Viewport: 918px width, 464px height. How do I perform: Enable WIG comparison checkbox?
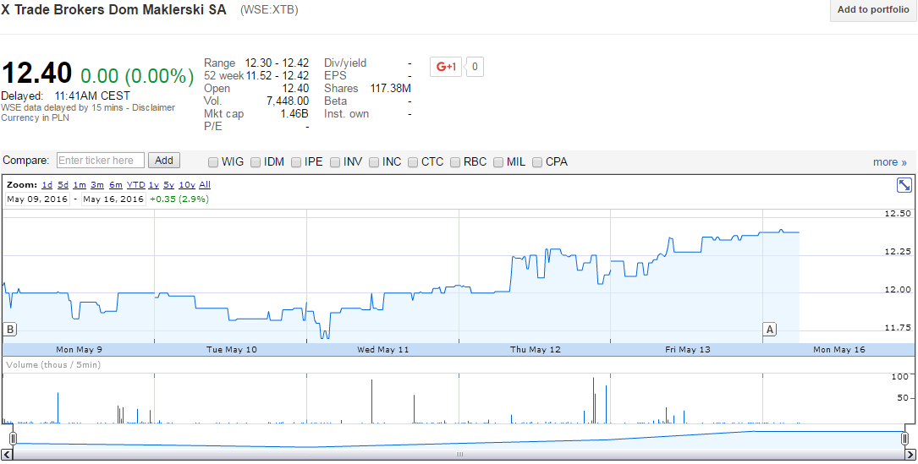click(x=213, y=162)
